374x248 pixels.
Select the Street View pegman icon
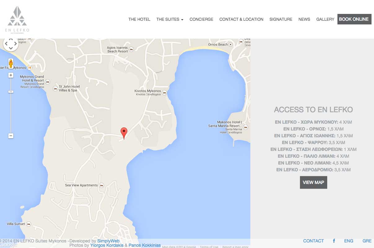[11, 63]
